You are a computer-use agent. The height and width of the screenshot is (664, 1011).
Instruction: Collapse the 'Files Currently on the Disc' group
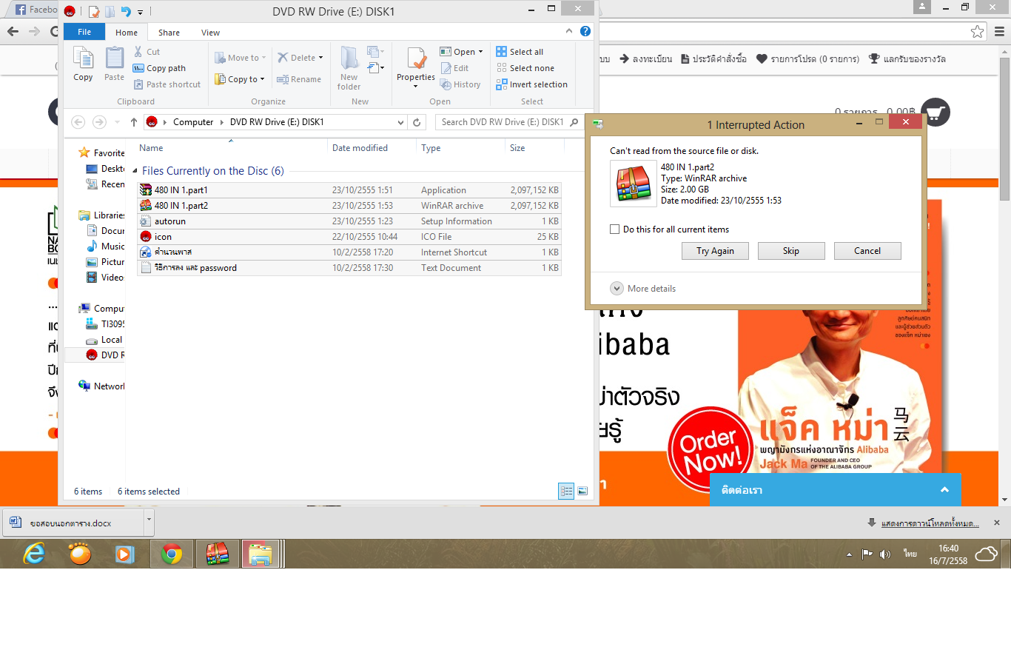135,171
